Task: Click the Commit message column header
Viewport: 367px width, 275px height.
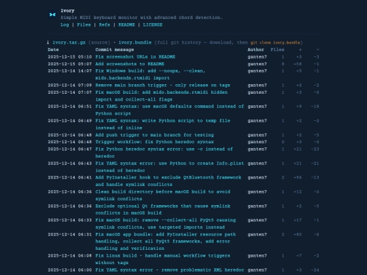Action: click(114, 50)
